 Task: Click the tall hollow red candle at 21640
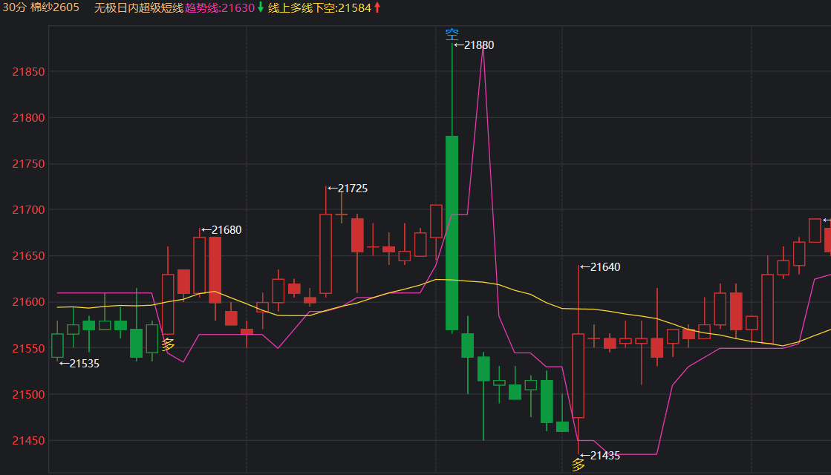(x=579, y=376)
